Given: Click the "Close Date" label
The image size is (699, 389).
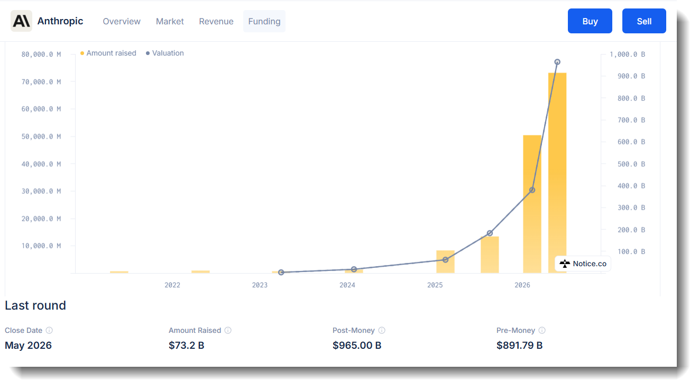Looking at the screenshot, I should (x=23, y=330).
